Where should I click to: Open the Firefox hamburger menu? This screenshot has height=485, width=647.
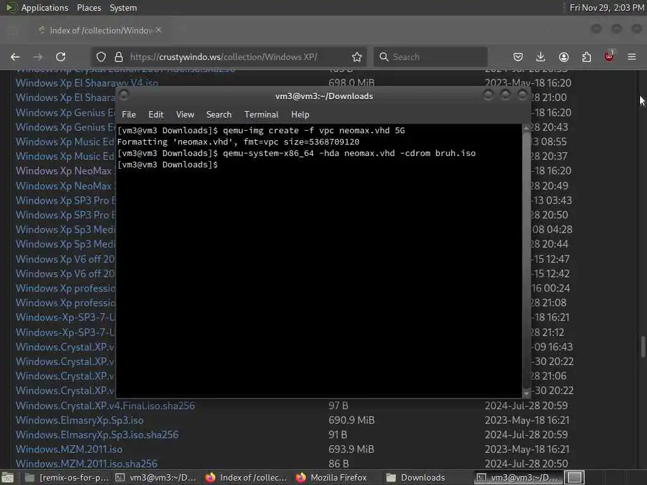(x=632, y=57)
